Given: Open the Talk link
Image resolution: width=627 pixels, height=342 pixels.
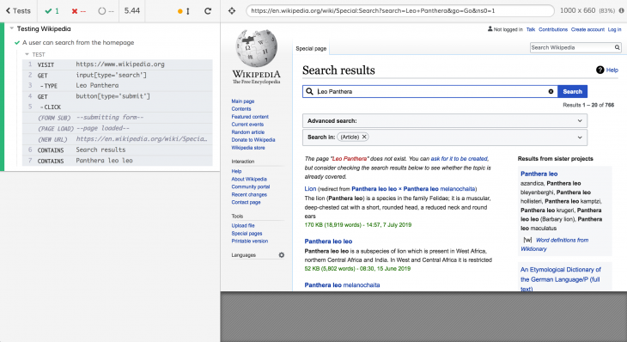Looking at the screenshot, I should pos(531,29).
